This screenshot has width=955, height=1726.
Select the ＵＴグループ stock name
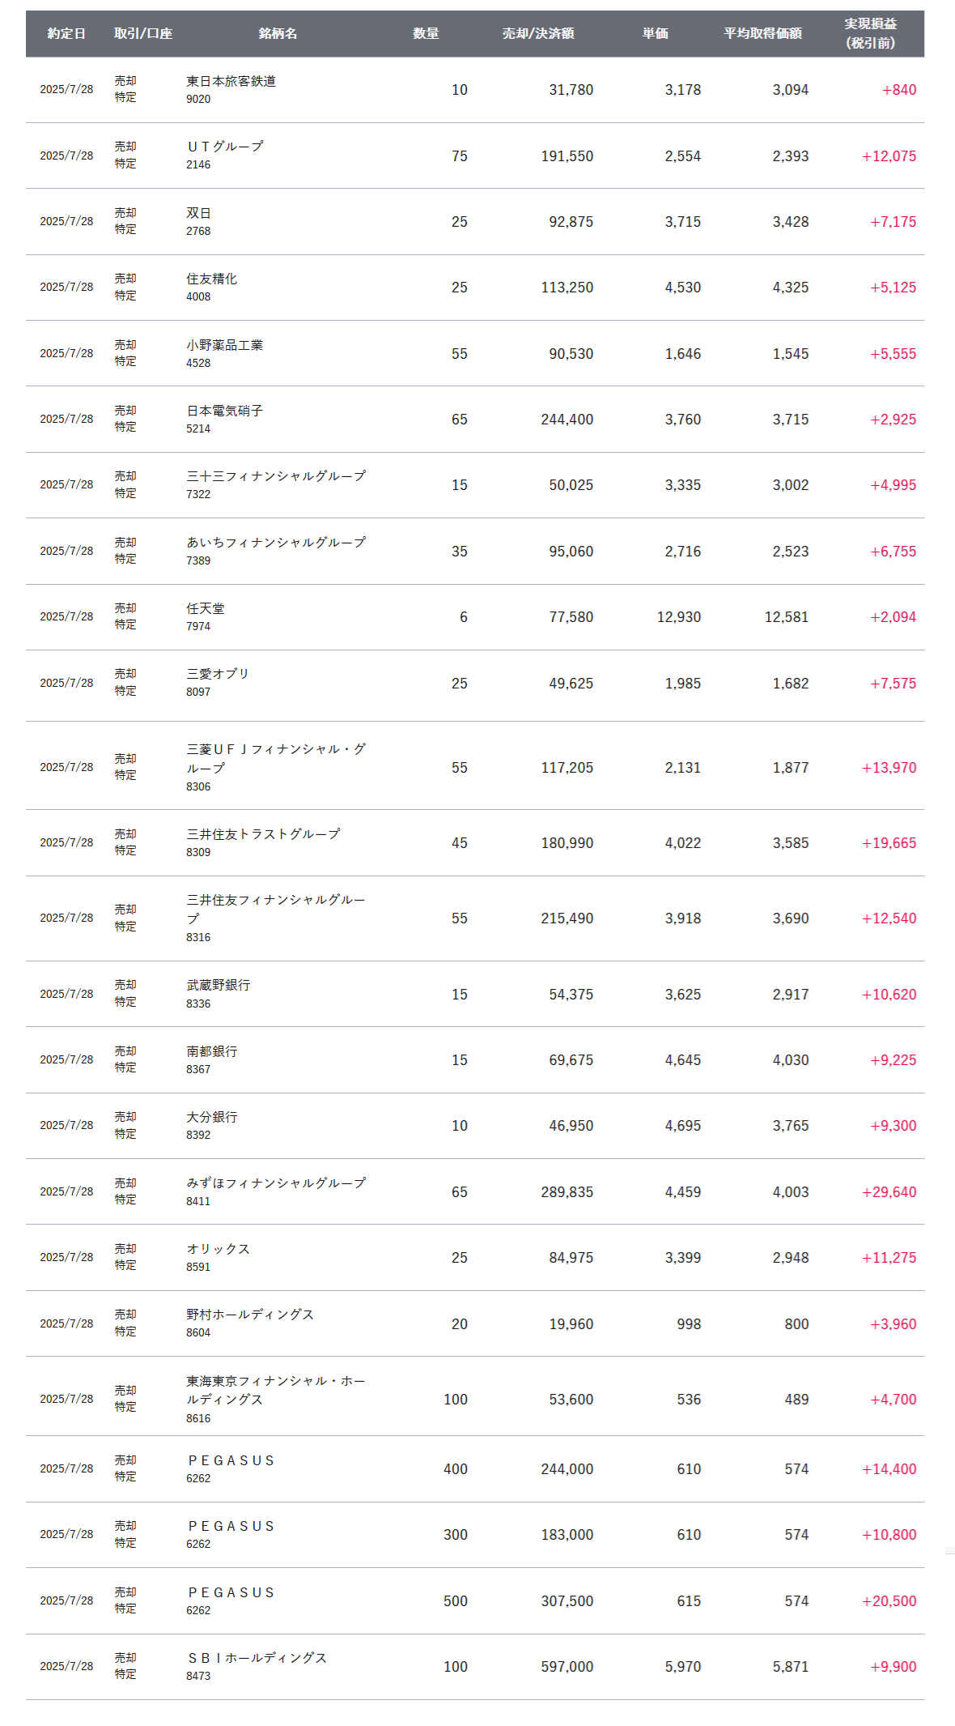click(225, 147)
